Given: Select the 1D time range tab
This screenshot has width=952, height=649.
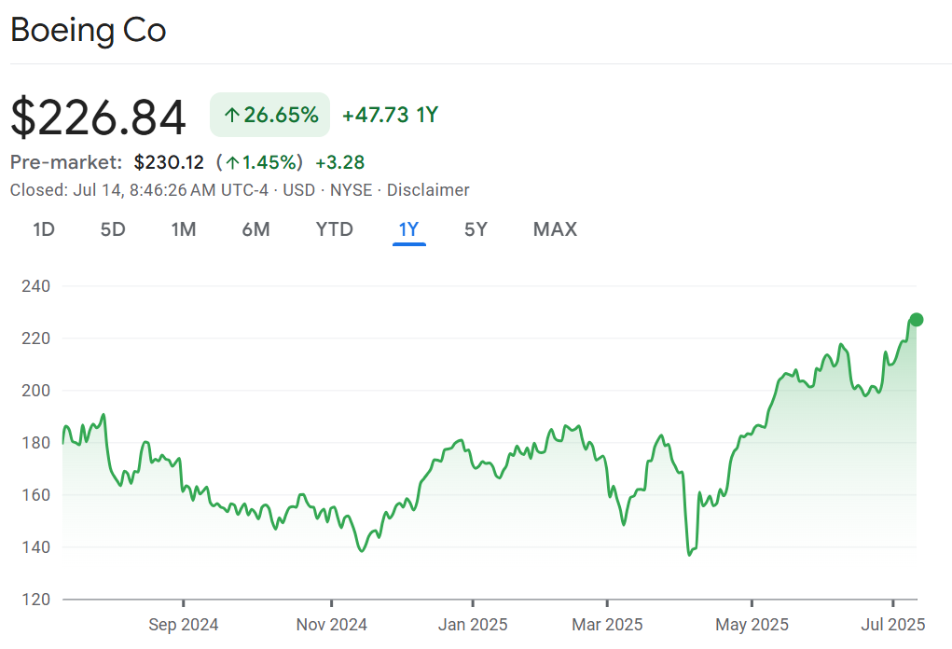Looking at the screenshot, I should tap(44, 229).
